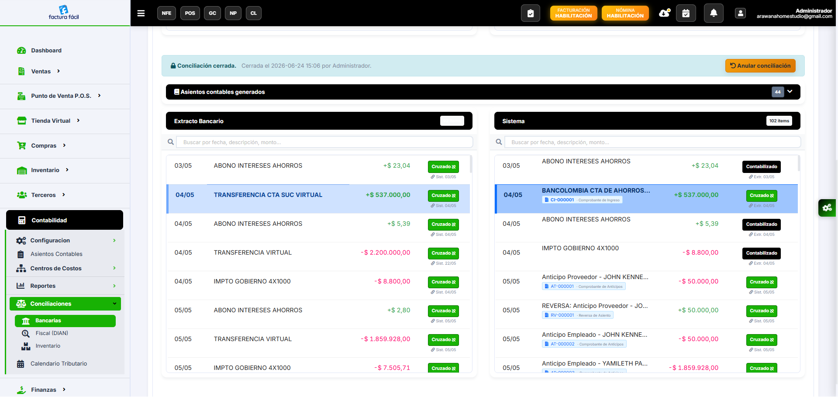Click Nómina Habilitación button
The height and width of the screenshot is (397, 838).
coord(625,13)
